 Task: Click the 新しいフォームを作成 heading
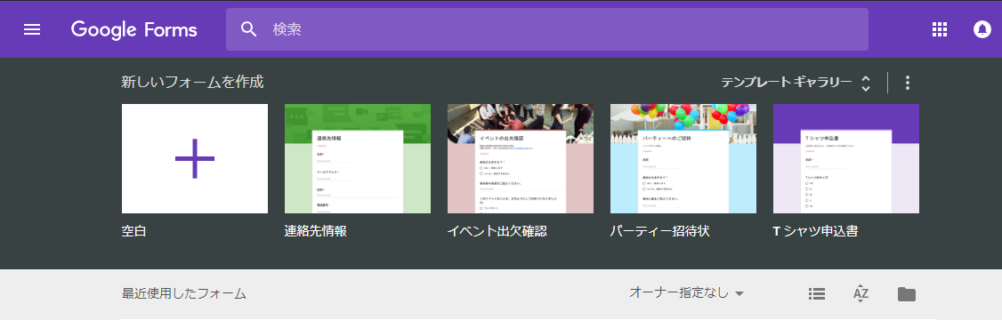pyautogui.click(x=192, y=82)
